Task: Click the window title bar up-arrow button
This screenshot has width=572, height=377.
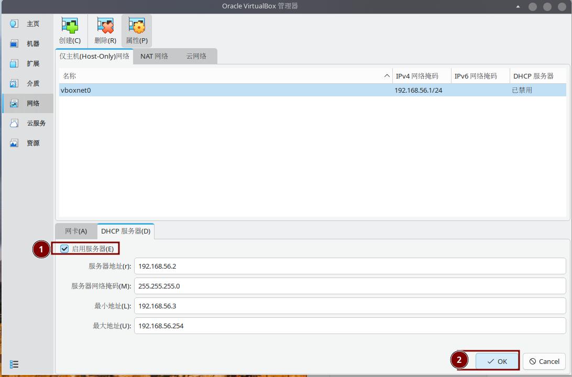Action: [x=518, y=7]
